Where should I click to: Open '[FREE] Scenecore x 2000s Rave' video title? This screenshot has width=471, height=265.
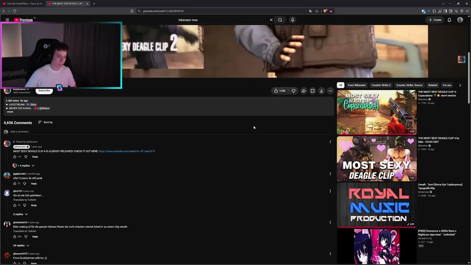[x=437, y=233]
